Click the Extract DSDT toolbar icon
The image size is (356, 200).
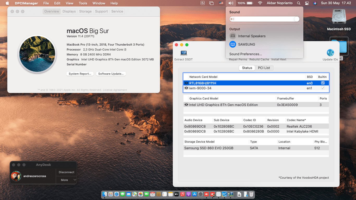183,53
